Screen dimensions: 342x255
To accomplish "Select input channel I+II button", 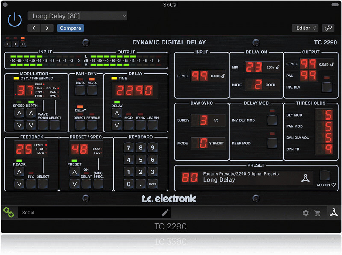I will coord(23,44).
